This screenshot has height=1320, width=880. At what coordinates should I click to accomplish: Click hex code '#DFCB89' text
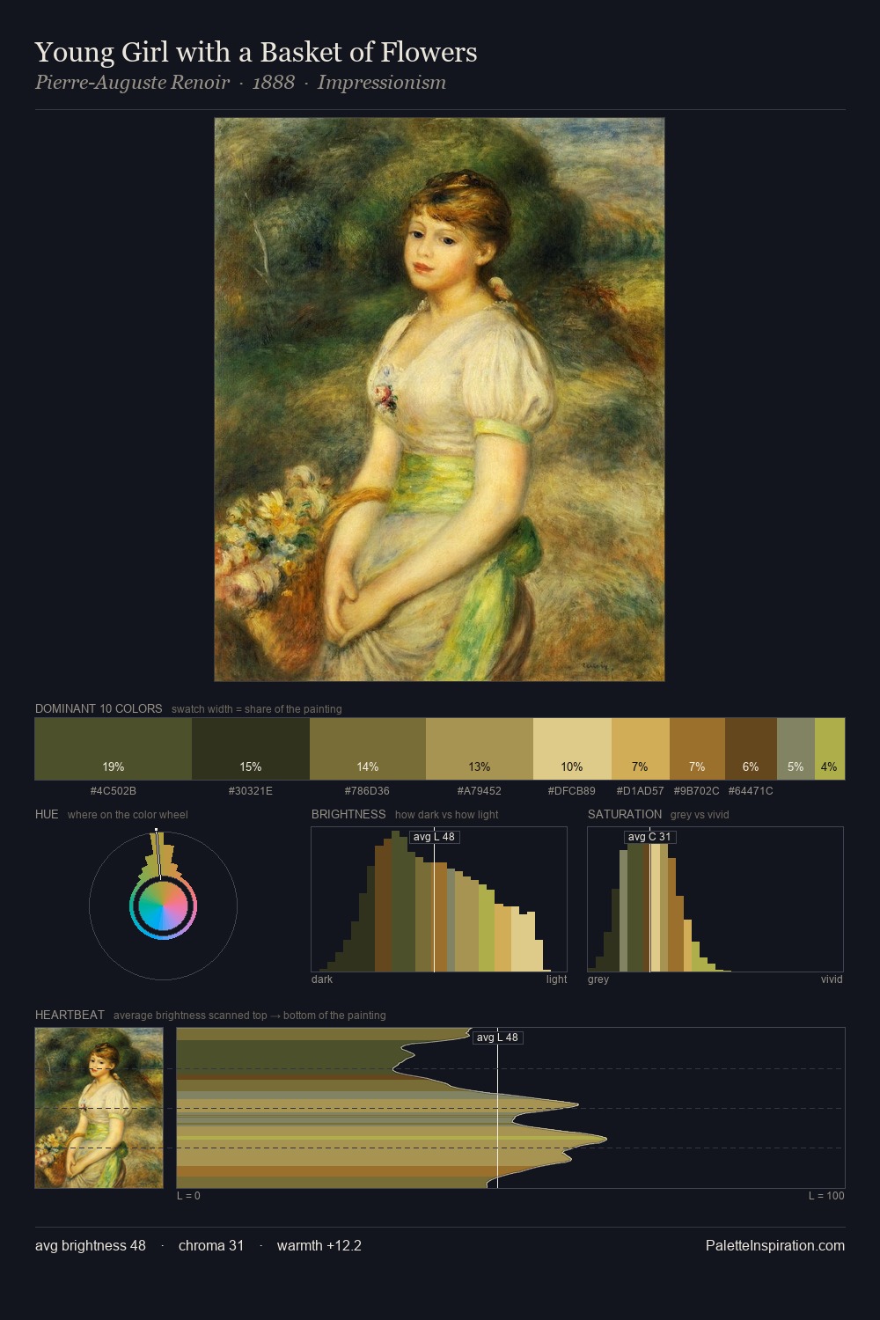(572, 791)
